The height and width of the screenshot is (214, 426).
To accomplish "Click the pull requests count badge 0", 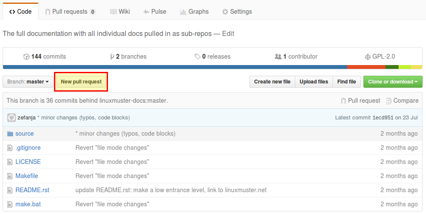I will click(x=93, y=12).
